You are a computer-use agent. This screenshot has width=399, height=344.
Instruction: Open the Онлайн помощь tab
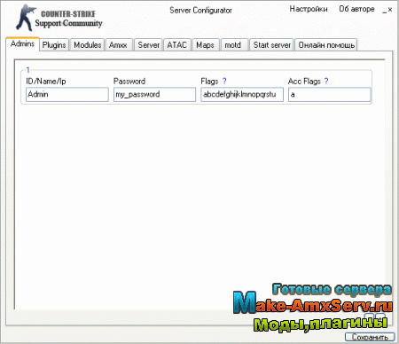(x=326, y=45)
